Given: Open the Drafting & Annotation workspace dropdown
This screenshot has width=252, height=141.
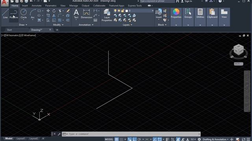Looking at the screenshot, I should point(215,139).
